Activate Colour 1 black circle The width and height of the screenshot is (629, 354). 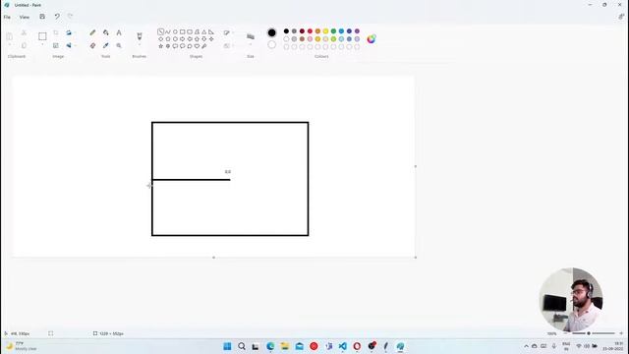coord(271,32)
